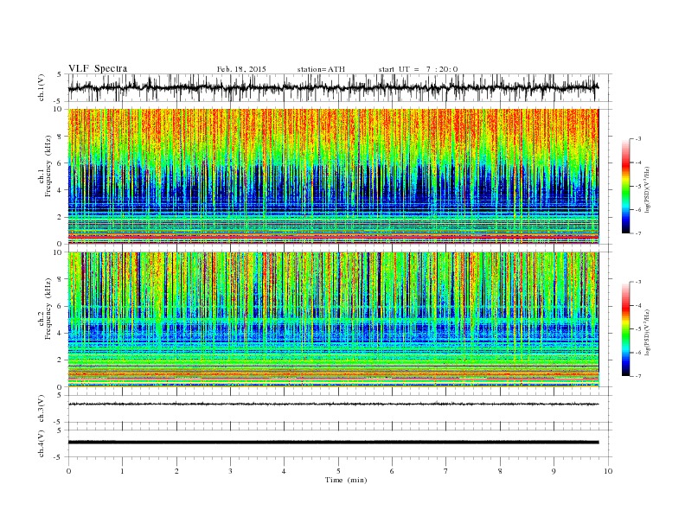Image resolution: width=685 pixels, height=529 pixels.
Task: Click time axis tick label '0'
Action: click(x=68, y=471)
